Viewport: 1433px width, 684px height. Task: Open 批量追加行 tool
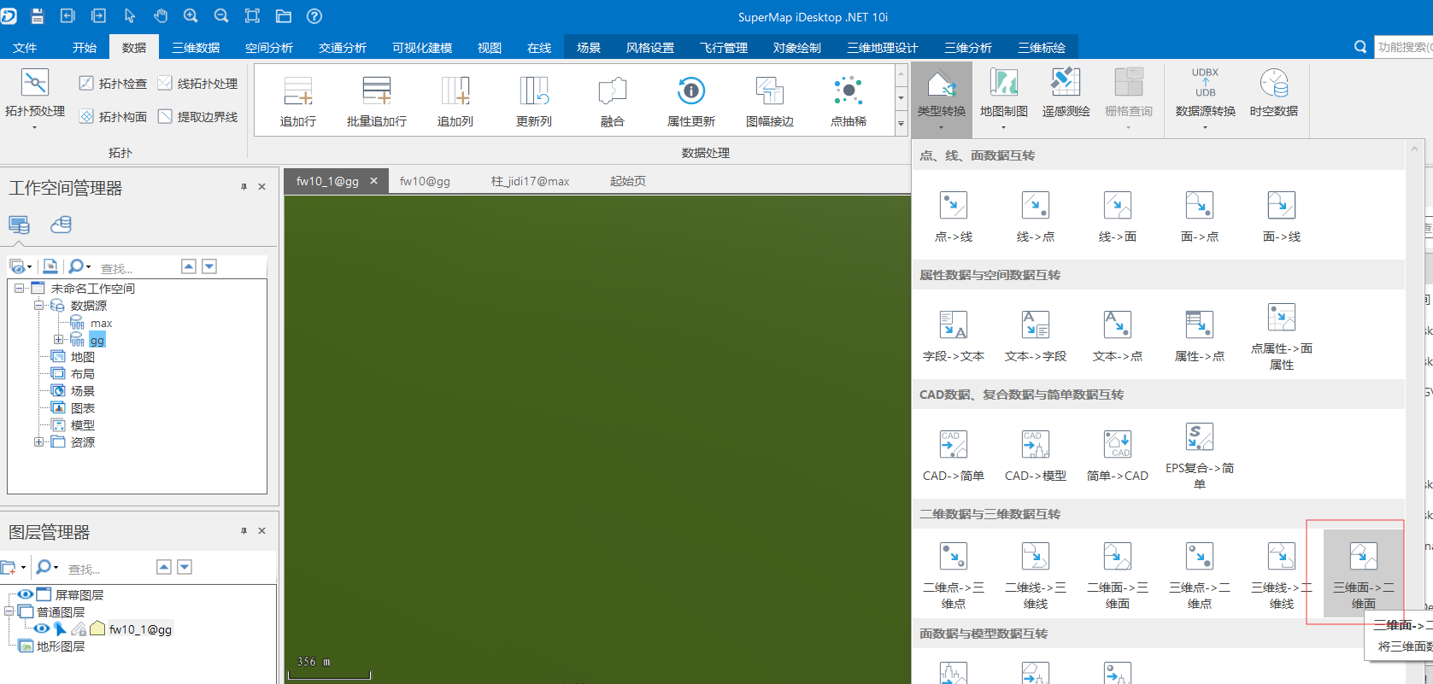[x=376, y=101]
